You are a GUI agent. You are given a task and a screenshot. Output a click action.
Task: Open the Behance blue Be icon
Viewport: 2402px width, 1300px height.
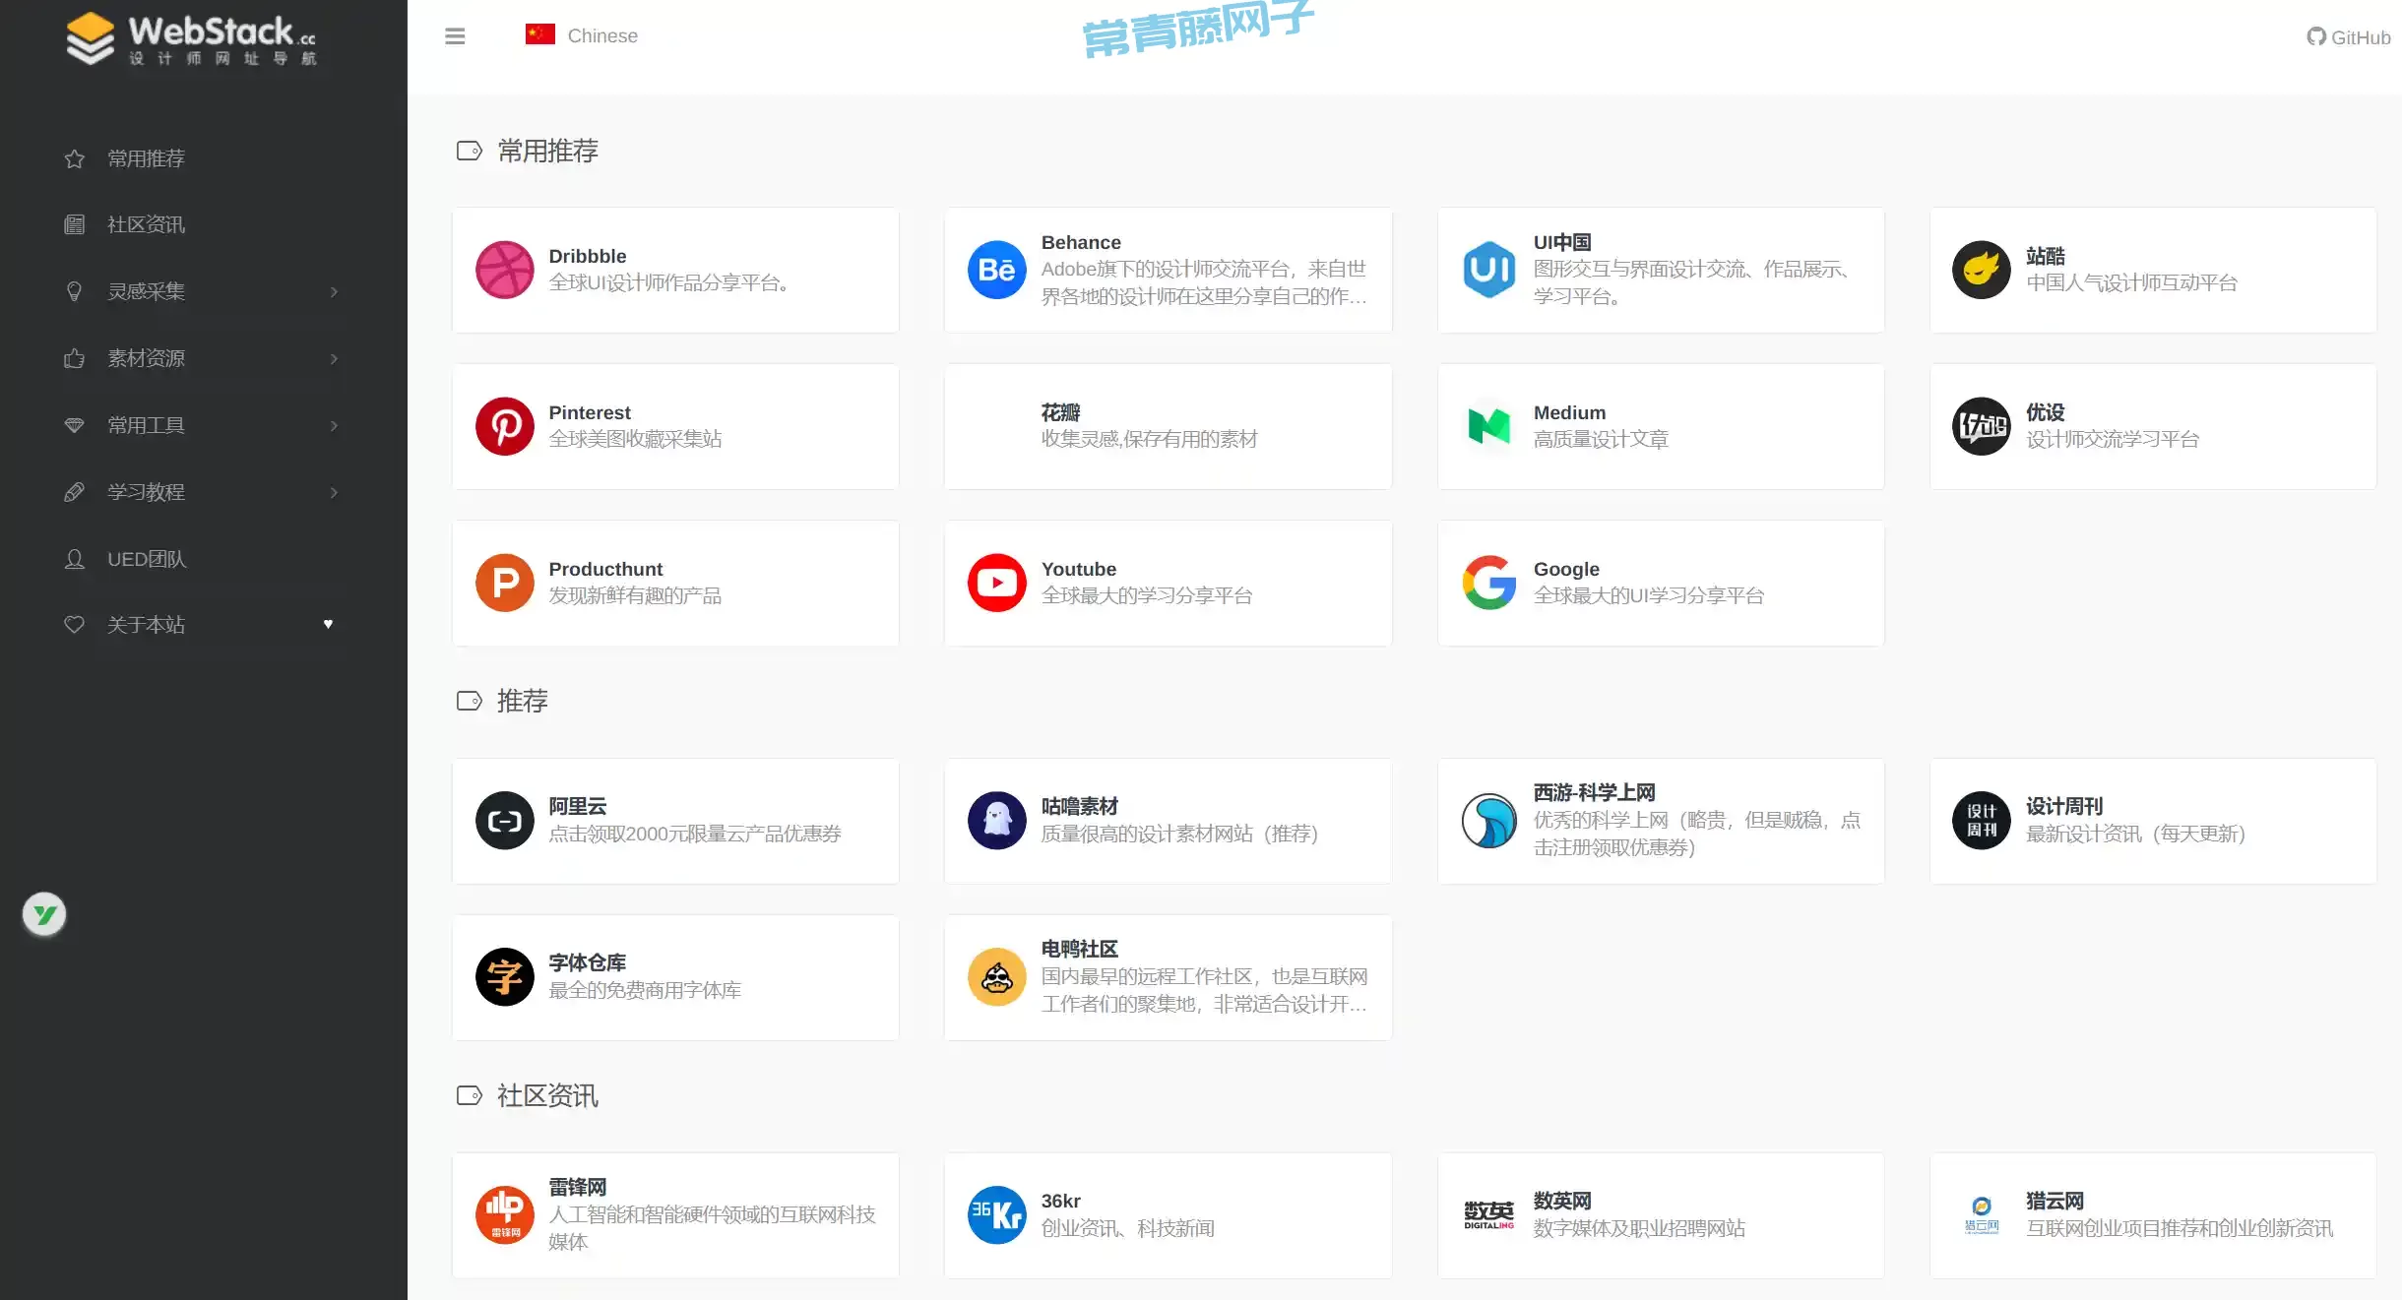coord(996,270)
